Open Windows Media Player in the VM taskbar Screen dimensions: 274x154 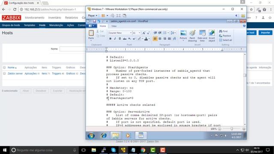pyautogui.click(x=128, y=135)
